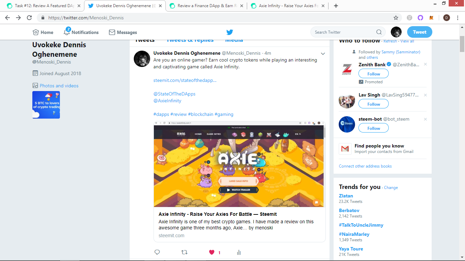Close the Review a Finance DApp tab

pos(242,6)
